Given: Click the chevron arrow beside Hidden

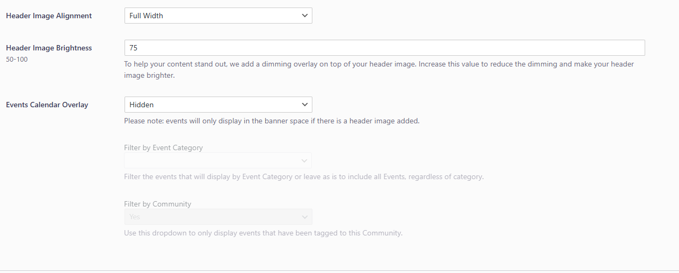Looking at the screenshot, I should tap(305, 105).
